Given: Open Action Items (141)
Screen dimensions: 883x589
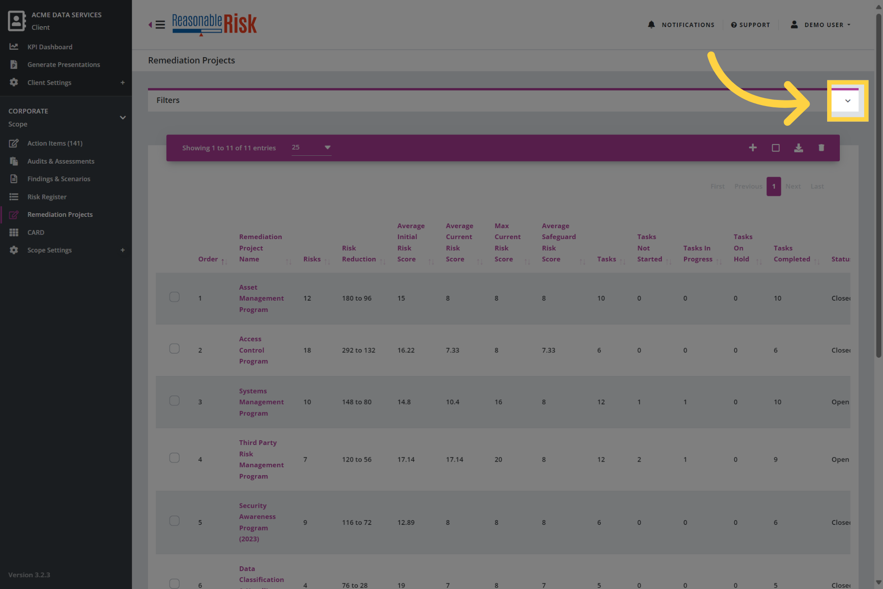Looking at the screenshot, I should click(55, 143).
